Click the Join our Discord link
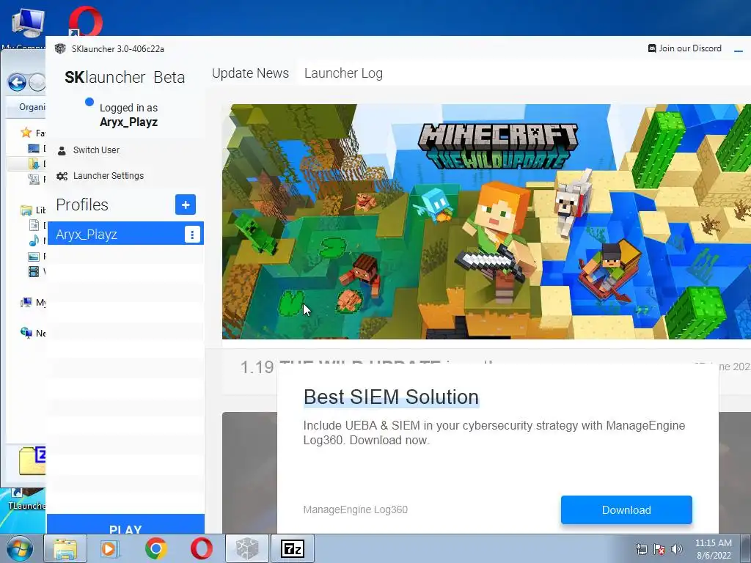Image resolution: width=751 pixels, height=563 pixels. coord(684,48)
